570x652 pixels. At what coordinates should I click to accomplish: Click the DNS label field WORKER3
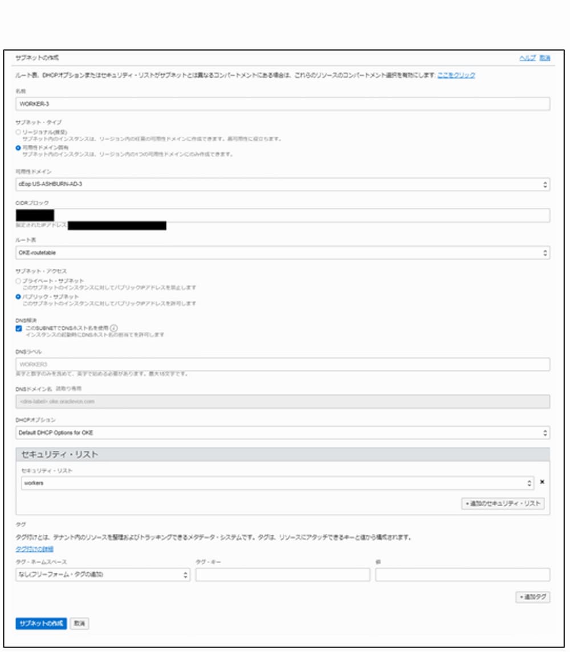283,364
